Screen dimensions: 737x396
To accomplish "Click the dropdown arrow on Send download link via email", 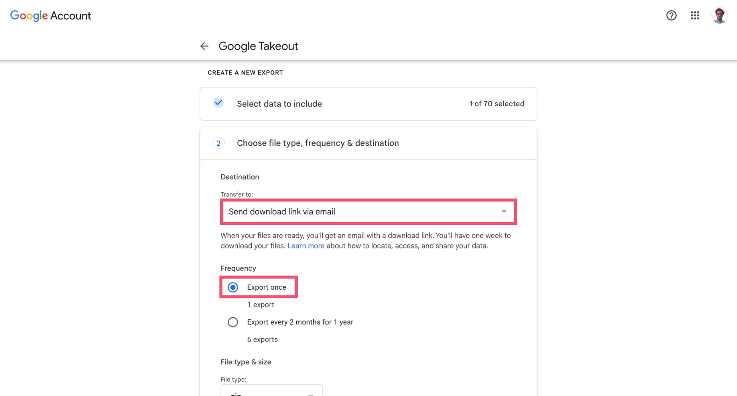I will 504,211.
